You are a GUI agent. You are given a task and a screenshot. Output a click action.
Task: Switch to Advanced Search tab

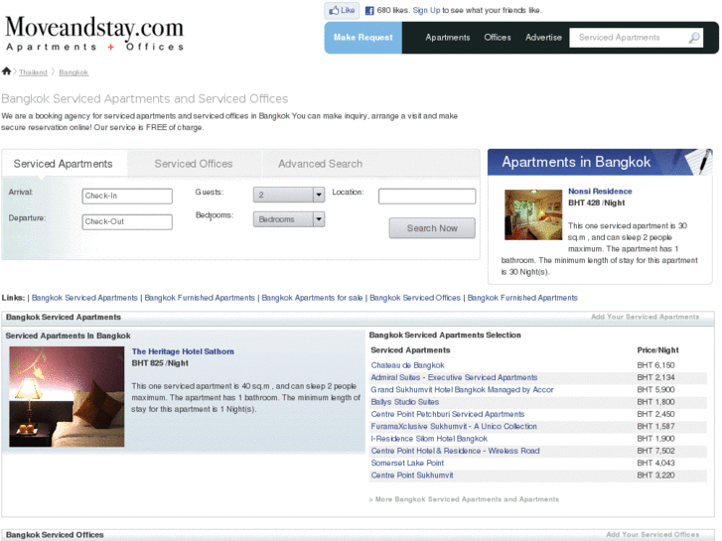pos(320,164)
